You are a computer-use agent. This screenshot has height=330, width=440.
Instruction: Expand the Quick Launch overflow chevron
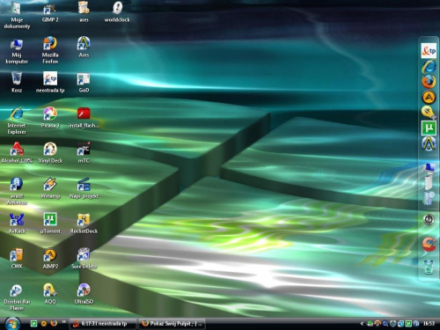pos(63,322)
